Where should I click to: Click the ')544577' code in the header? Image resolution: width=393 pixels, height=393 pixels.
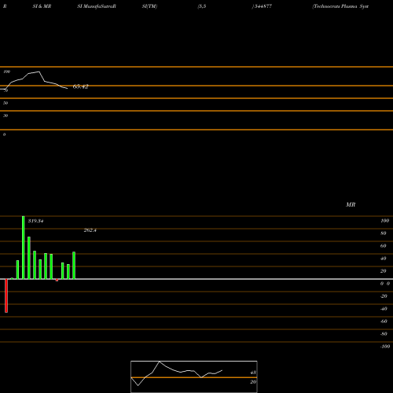pyautogui.click(x=262, y=6)
